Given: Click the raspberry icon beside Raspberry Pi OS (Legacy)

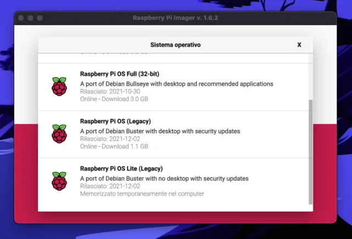Looking at the screenshot, I should tap(59, 134).
